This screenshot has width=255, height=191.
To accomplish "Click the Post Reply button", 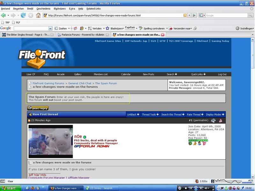I will tap(38, 108).
